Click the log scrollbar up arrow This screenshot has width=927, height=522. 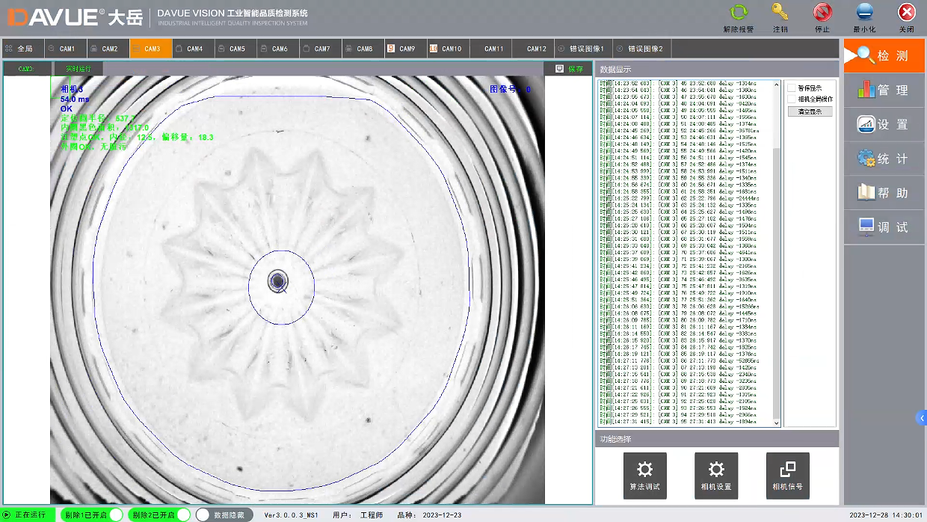point(777,84)
